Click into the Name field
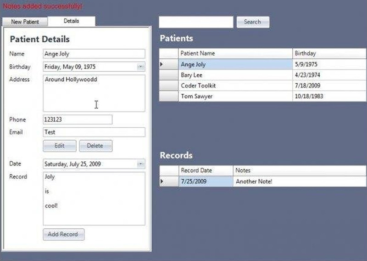The width and height of the screenshot is (367, 261). [94, 54]
